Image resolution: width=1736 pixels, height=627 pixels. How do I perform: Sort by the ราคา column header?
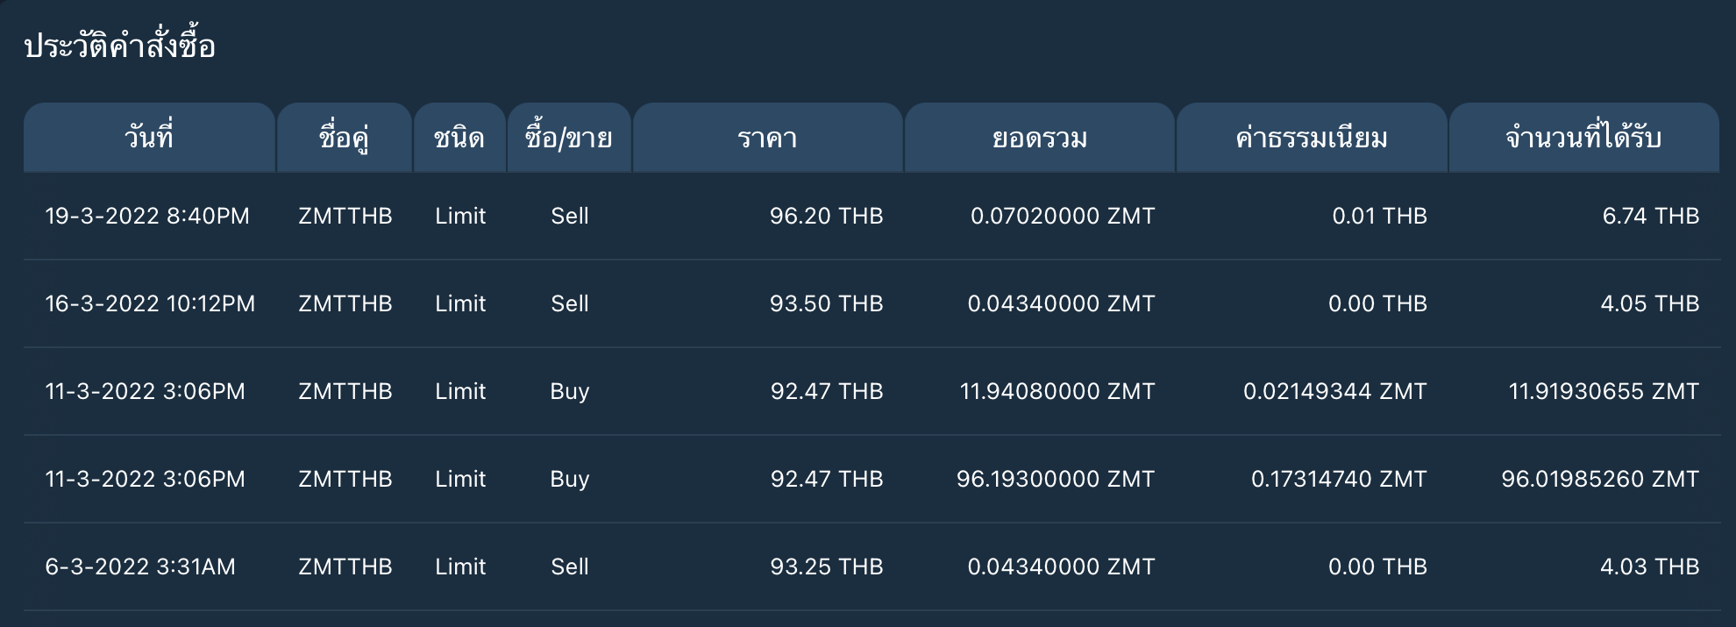767,138
